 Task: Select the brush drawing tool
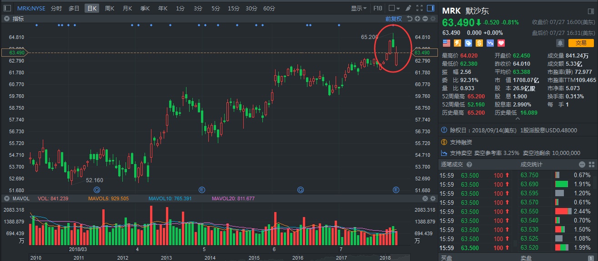pos(408,8)
